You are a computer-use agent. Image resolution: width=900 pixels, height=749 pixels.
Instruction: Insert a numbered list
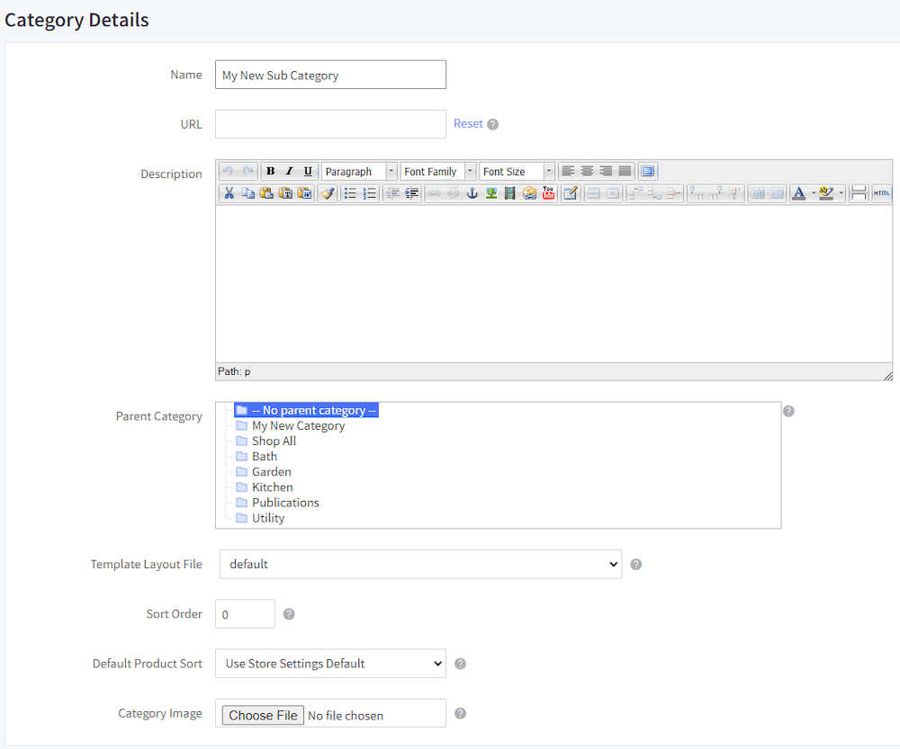(370, 193)
